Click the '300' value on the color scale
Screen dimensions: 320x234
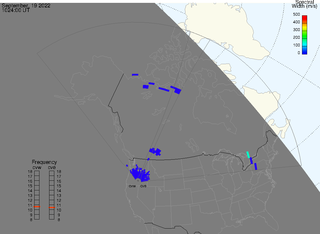coord(296,30)
